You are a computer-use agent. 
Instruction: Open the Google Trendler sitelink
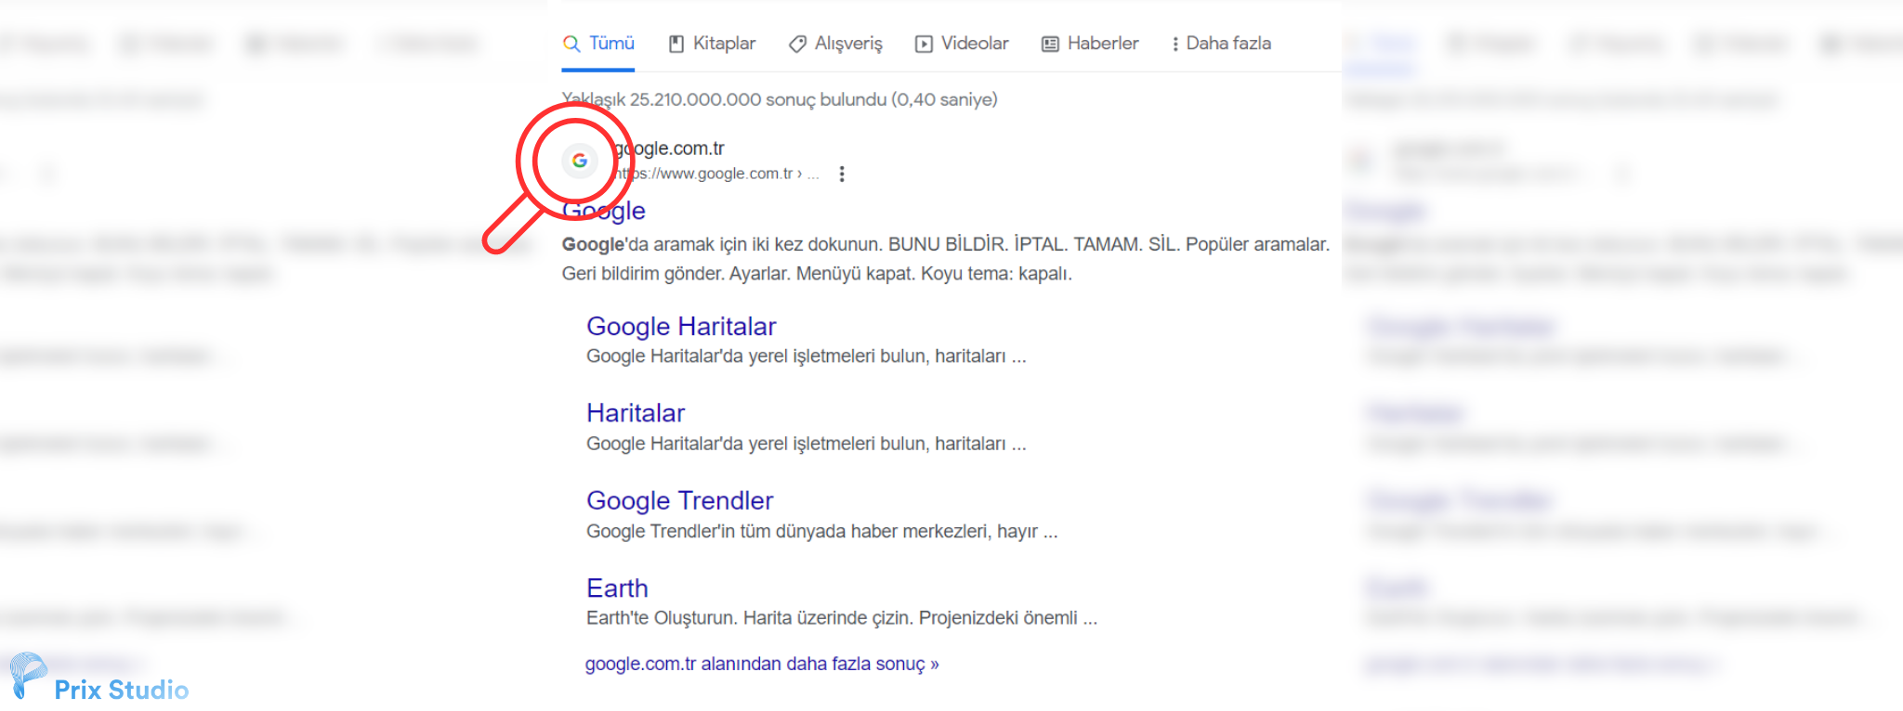coord(679,500)
